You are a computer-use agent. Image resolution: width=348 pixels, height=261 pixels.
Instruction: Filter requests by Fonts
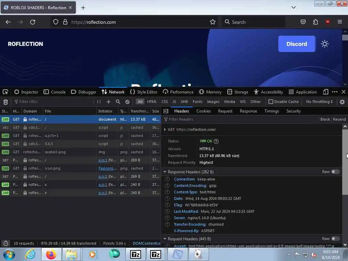(x=197, y=102)
